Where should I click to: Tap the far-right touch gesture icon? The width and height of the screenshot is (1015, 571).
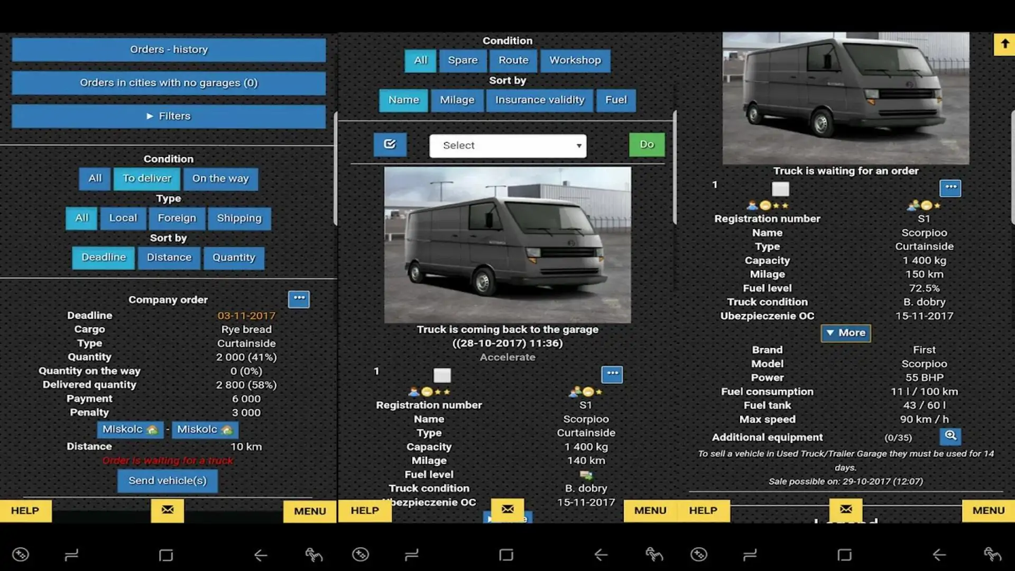(992, 555)
